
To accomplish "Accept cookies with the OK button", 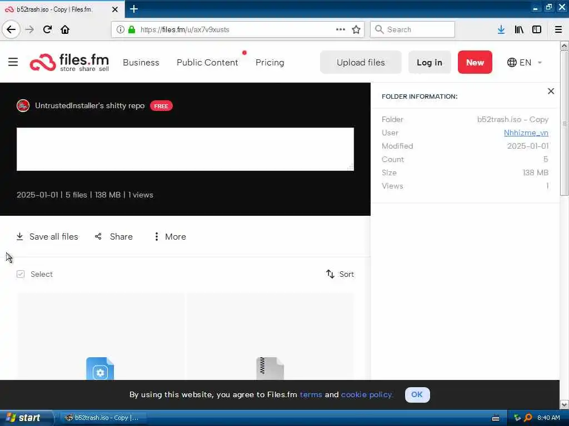I will pyautogui.click(x=417, y=394).
